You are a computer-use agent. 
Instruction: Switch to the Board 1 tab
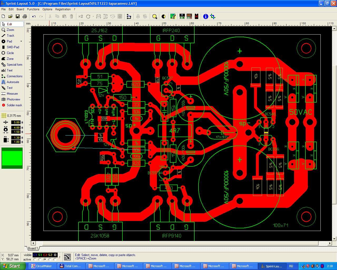tap(33, 248)
